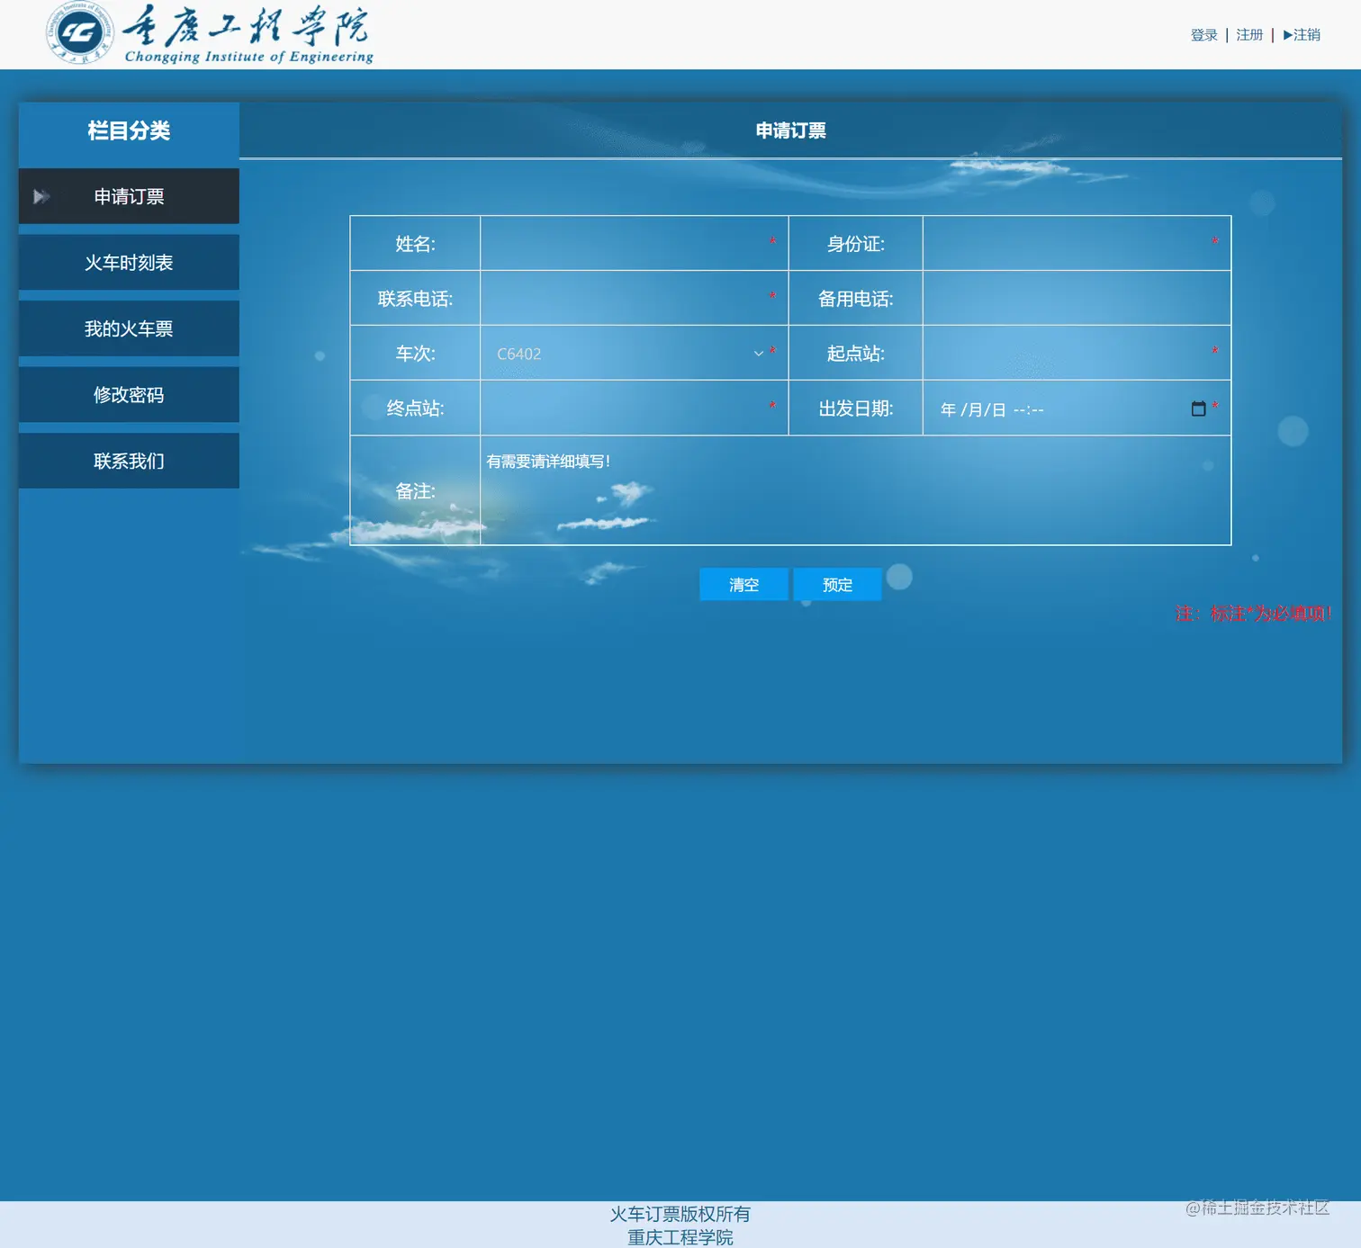Open 联系我们 in the sidebar
Viewport: 1361px width, 1248px height.
tap(129, 461)
